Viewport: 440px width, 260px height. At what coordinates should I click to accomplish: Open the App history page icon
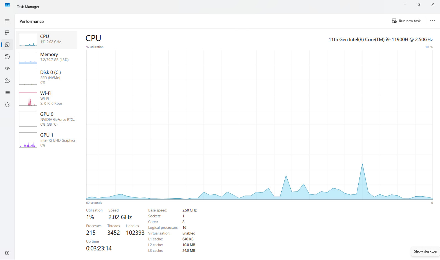[7, 57]
